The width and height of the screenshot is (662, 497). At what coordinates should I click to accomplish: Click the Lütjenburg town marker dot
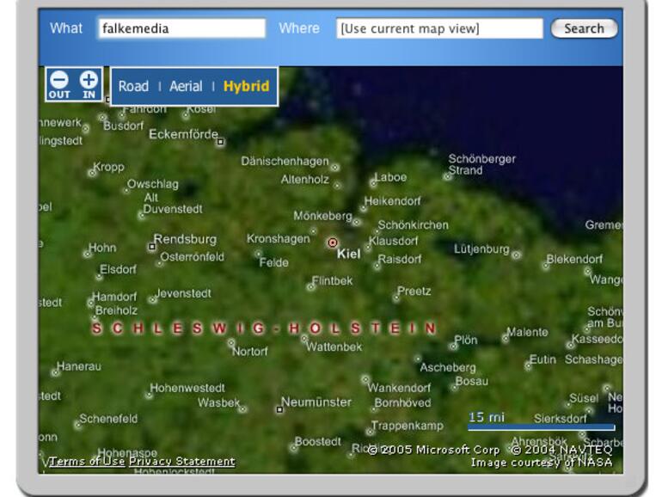(x=516, y=255)
